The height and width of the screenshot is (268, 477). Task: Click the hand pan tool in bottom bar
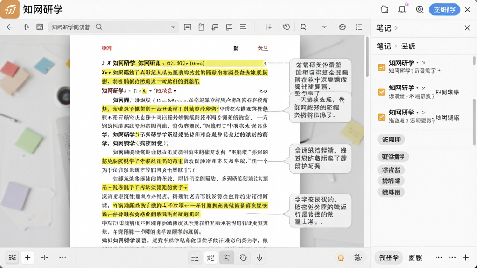coord(243,258)
